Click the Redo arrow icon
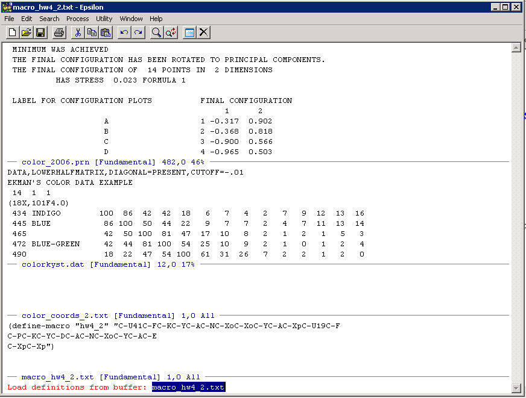Image resolution: width=526 pixels, height=398 pixels. (x=138, y=33)
